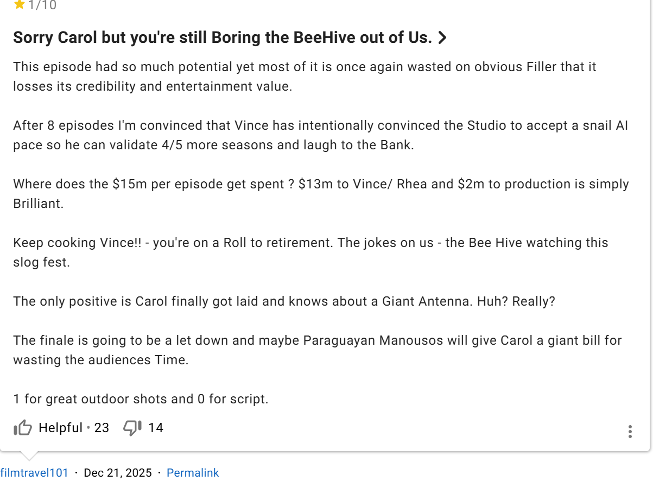Image resolution: width=653 pixels, height=481 pixels.
Task: Click the yellow star rating icon
Action: pyautogui.click(x=20, y=5)
